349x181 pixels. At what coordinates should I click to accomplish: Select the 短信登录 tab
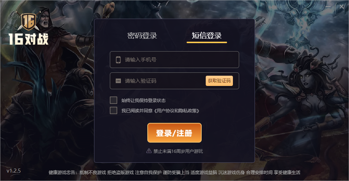(207, 35)
